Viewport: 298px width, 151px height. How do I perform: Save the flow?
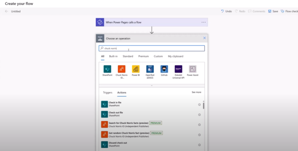[273, 11]
